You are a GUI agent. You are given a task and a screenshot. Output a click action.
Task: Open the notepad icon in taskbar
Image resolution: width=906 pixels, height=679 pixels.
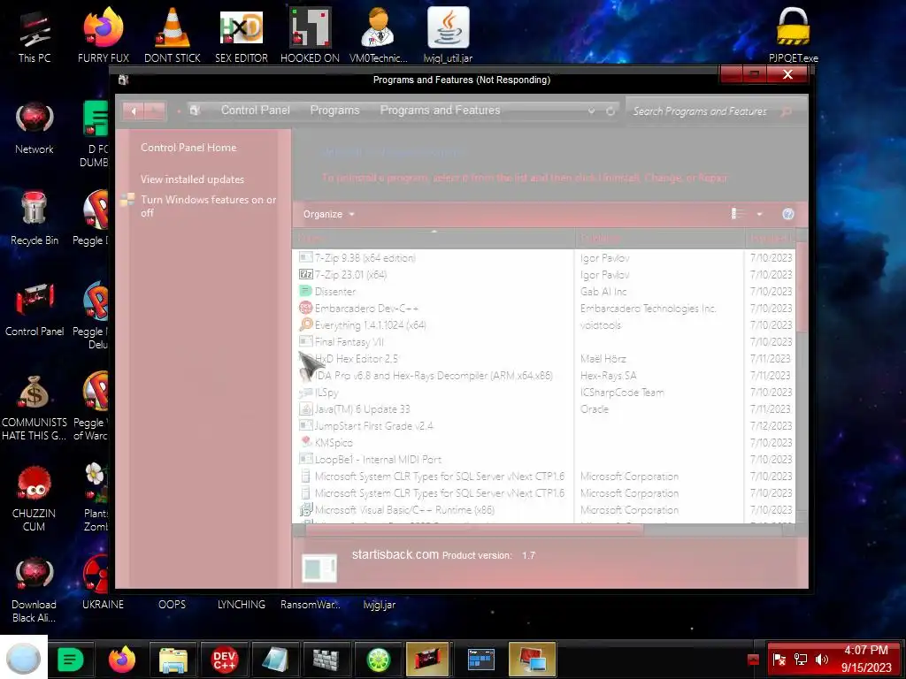pyautogui.click(x=275, y=659)
